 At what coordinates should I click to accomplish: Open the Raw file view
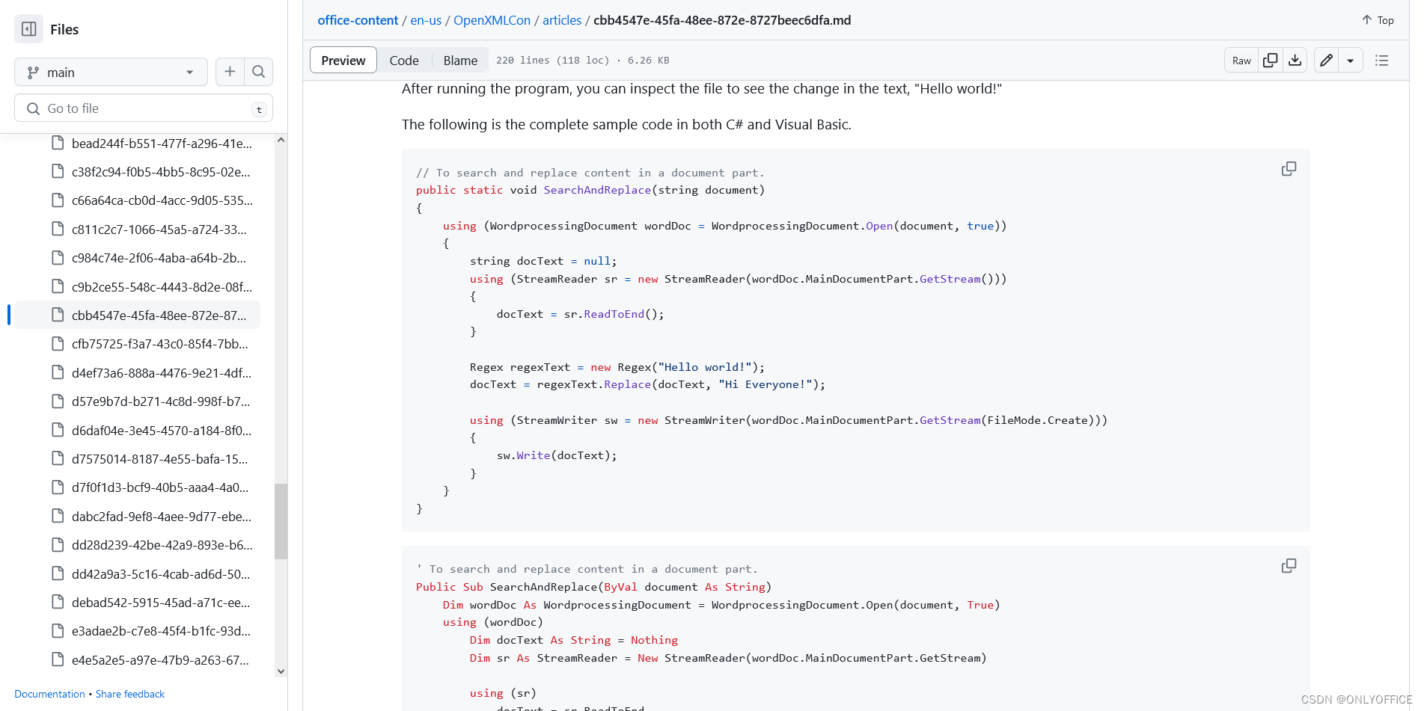pos(1241,61)
